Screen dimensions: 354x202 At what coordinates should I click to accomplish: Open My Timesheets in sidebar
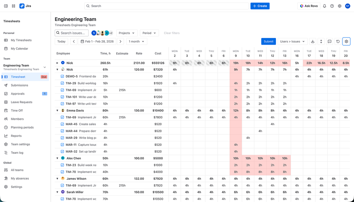click(x=21, y=40)
